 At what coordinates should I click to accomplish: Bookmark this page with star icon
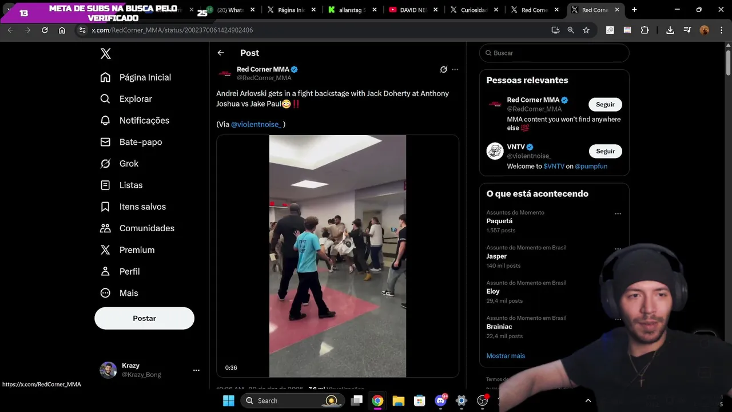(x=586, y=30)
